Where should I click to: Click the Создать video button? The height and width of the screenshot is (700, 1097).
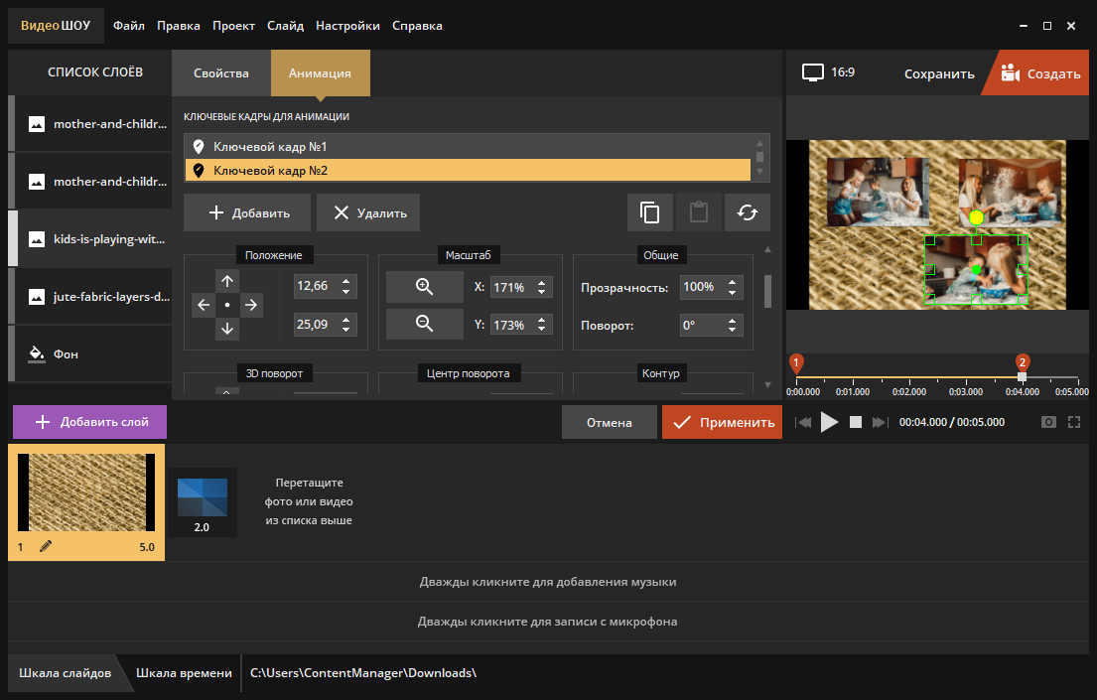pos(1040,72)
